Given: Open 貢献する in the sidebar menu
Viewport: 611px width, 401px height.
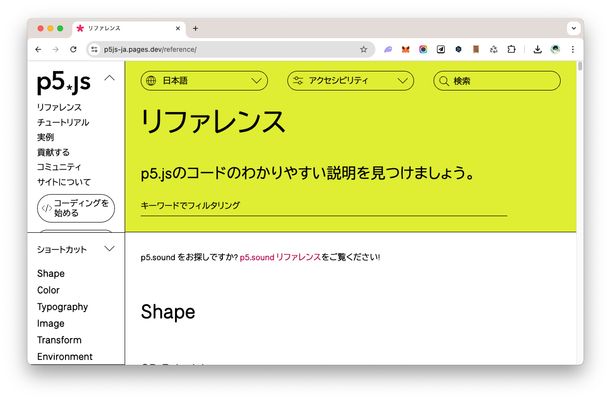Looking at the screenshot, I should tap(53, 152).
